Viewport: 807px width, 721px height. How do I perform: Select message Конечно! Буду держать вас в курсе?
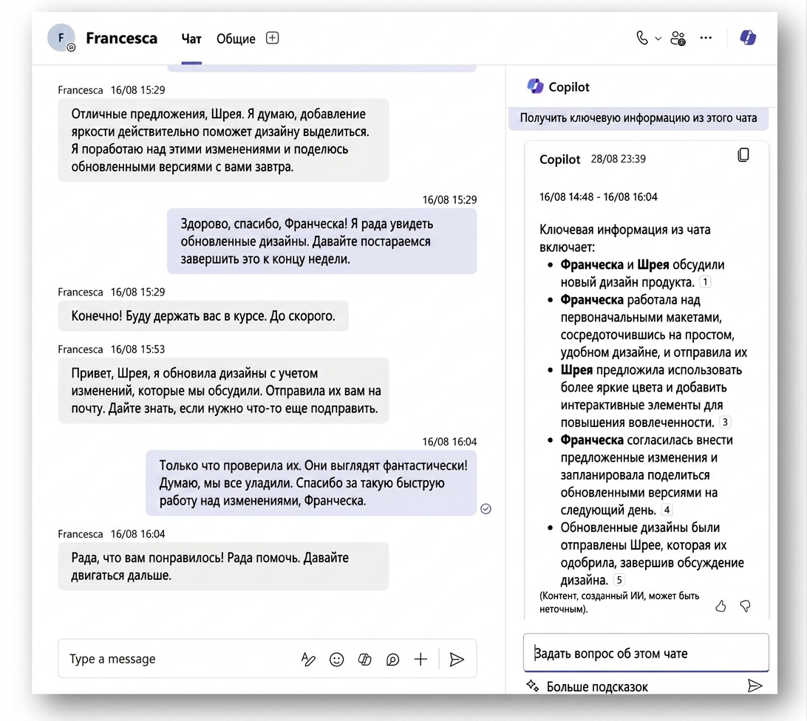click(x=202, y=315)
